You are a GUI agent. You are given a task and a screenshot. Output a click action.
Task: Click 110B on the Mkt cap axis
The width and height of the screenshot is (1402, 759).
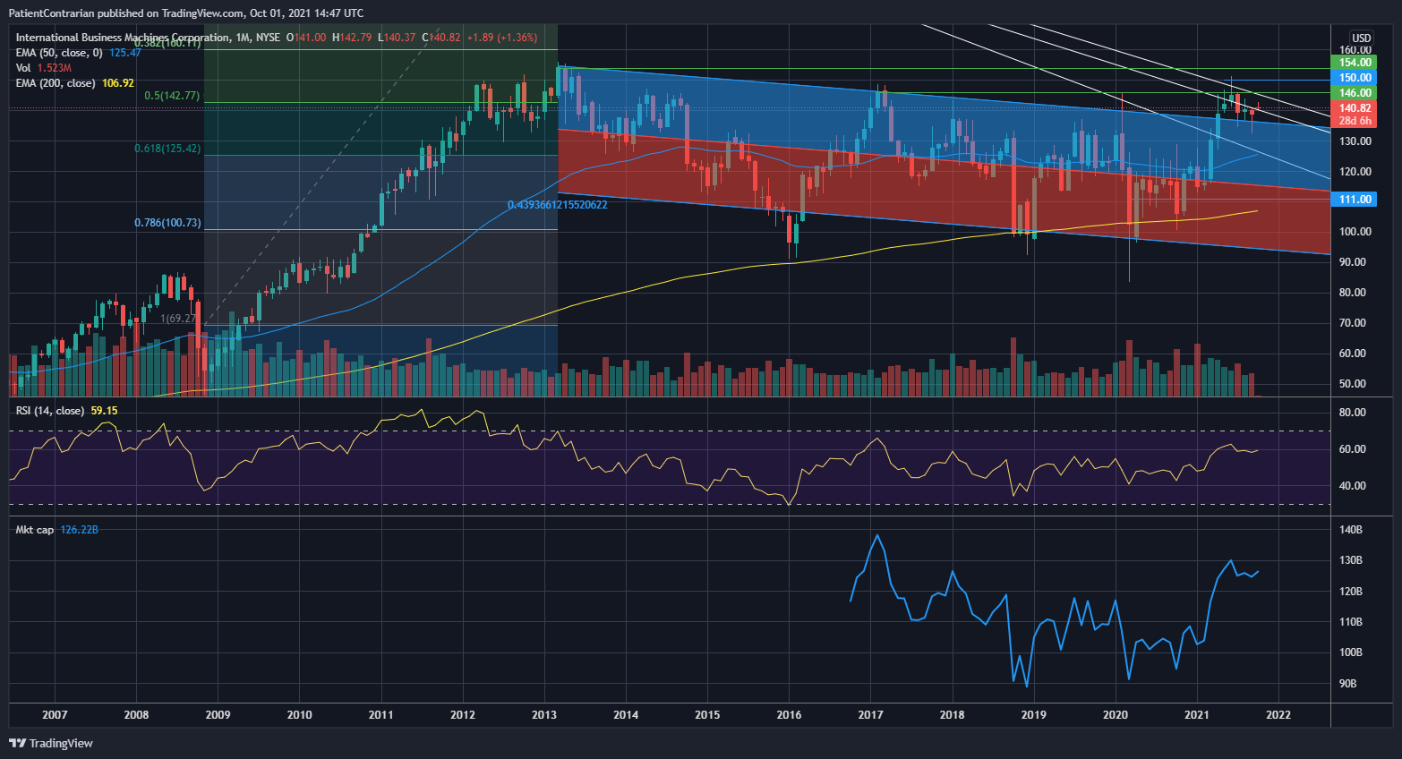pos(1351,622)
